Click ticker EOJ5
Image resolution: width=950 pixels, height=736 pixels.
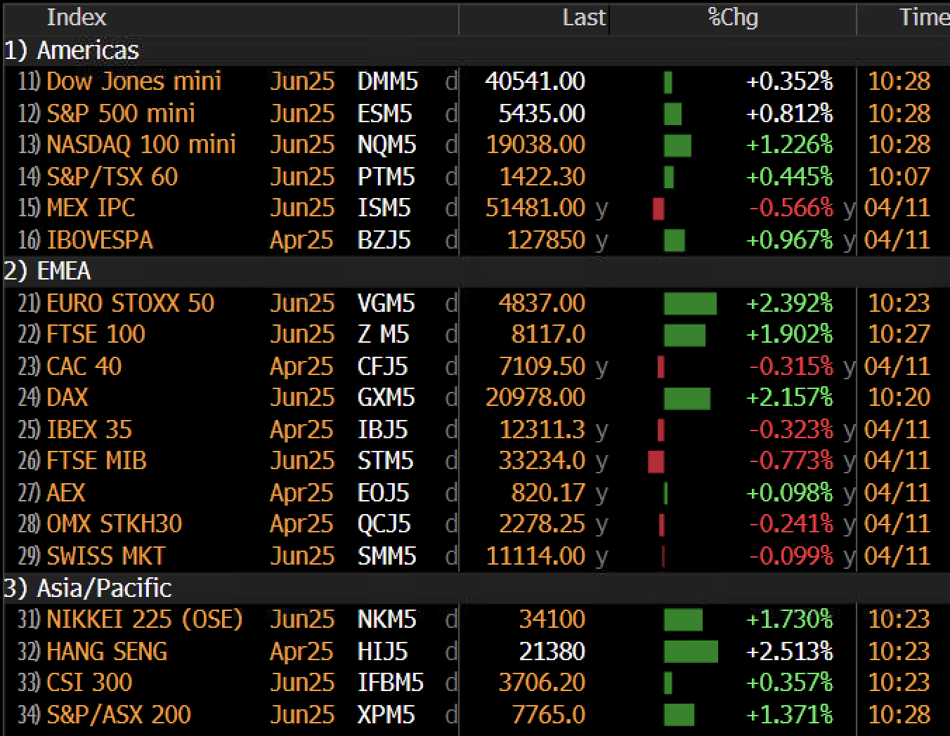(383, 492)
